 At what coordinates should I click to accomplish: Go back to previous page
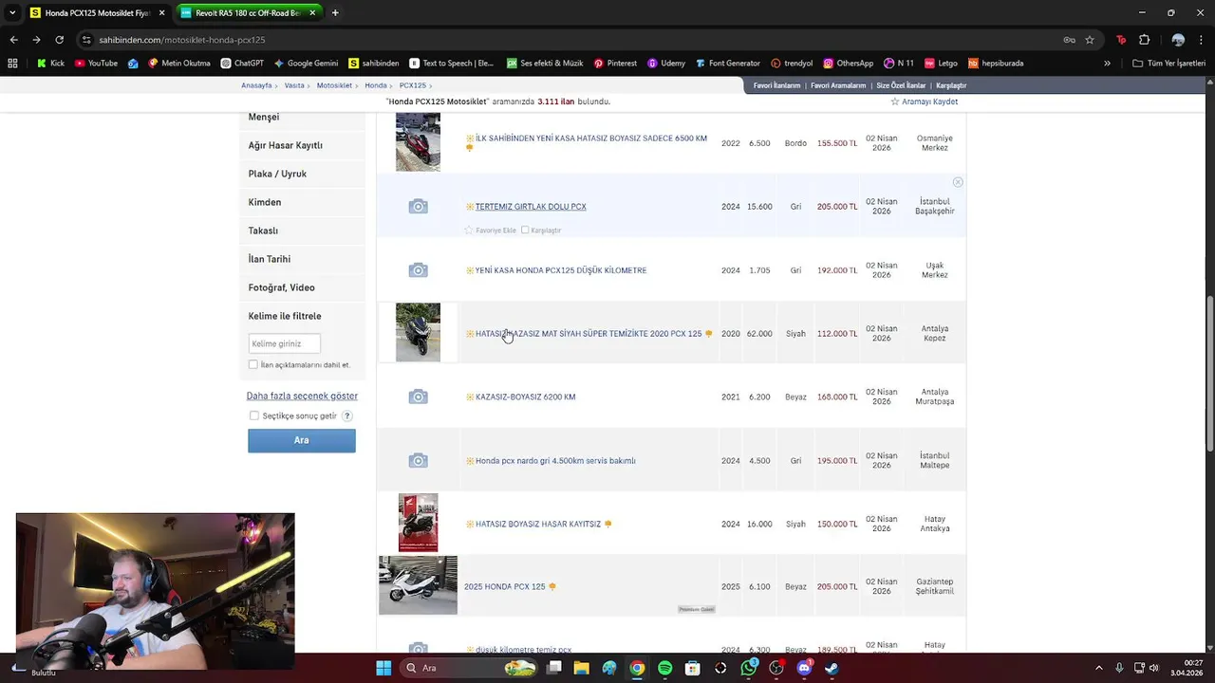click(13, 40)
